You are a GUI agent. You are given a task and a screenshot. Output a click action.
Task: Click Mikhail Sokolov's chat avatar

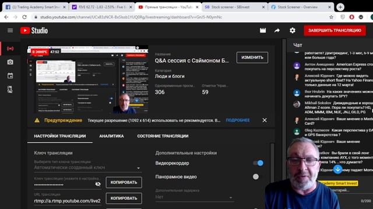pos(297,104)
